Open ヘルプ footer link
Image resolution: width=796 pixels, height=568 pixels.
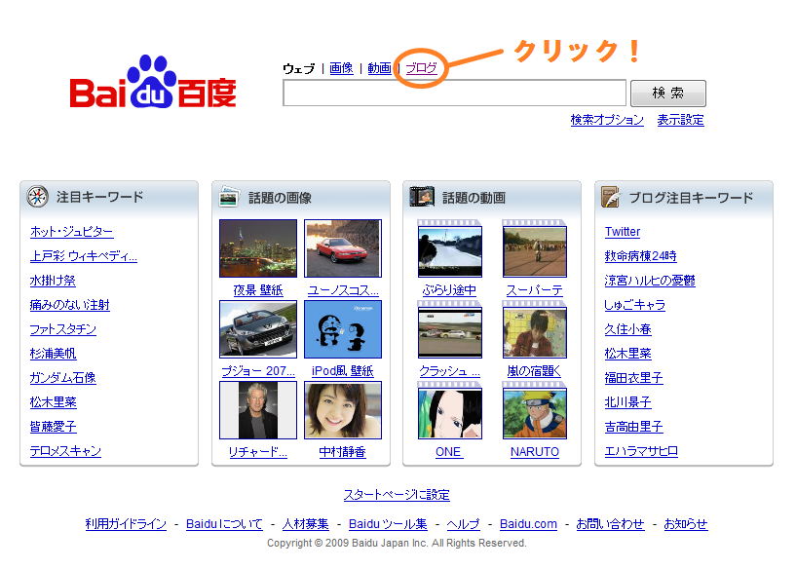(x=463, y=524)
